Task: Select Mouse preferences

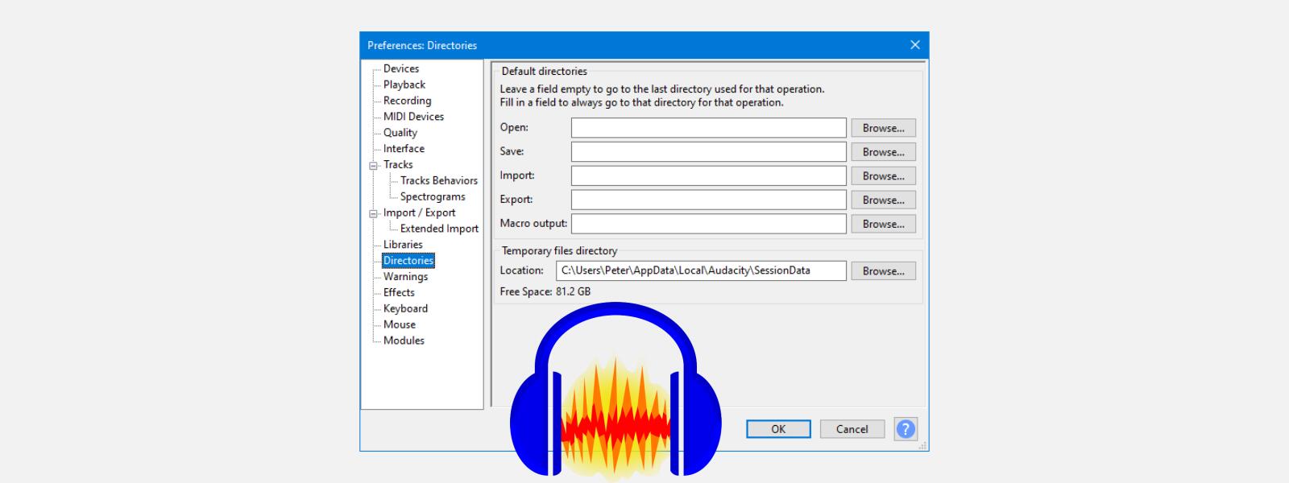Action: pos(400,324)
